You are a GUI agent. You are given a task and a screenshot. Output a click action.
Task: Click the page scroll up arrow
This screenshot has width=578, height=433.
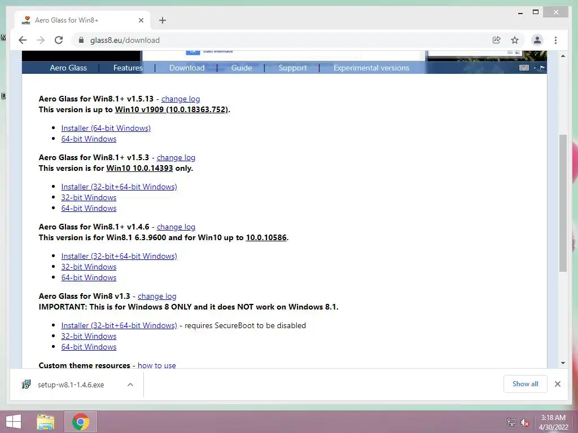coord(563,56)
